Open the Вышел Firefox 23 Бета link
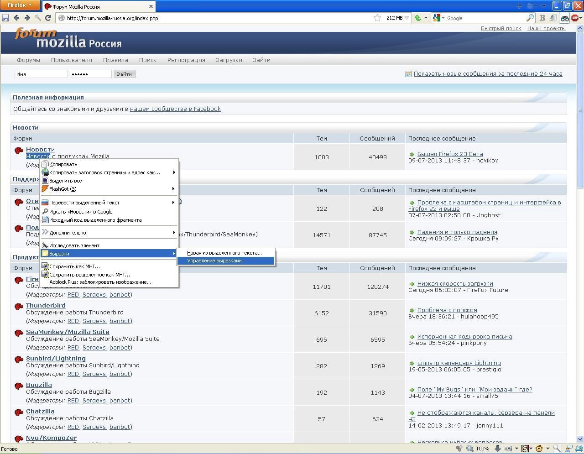 point(450,154)
